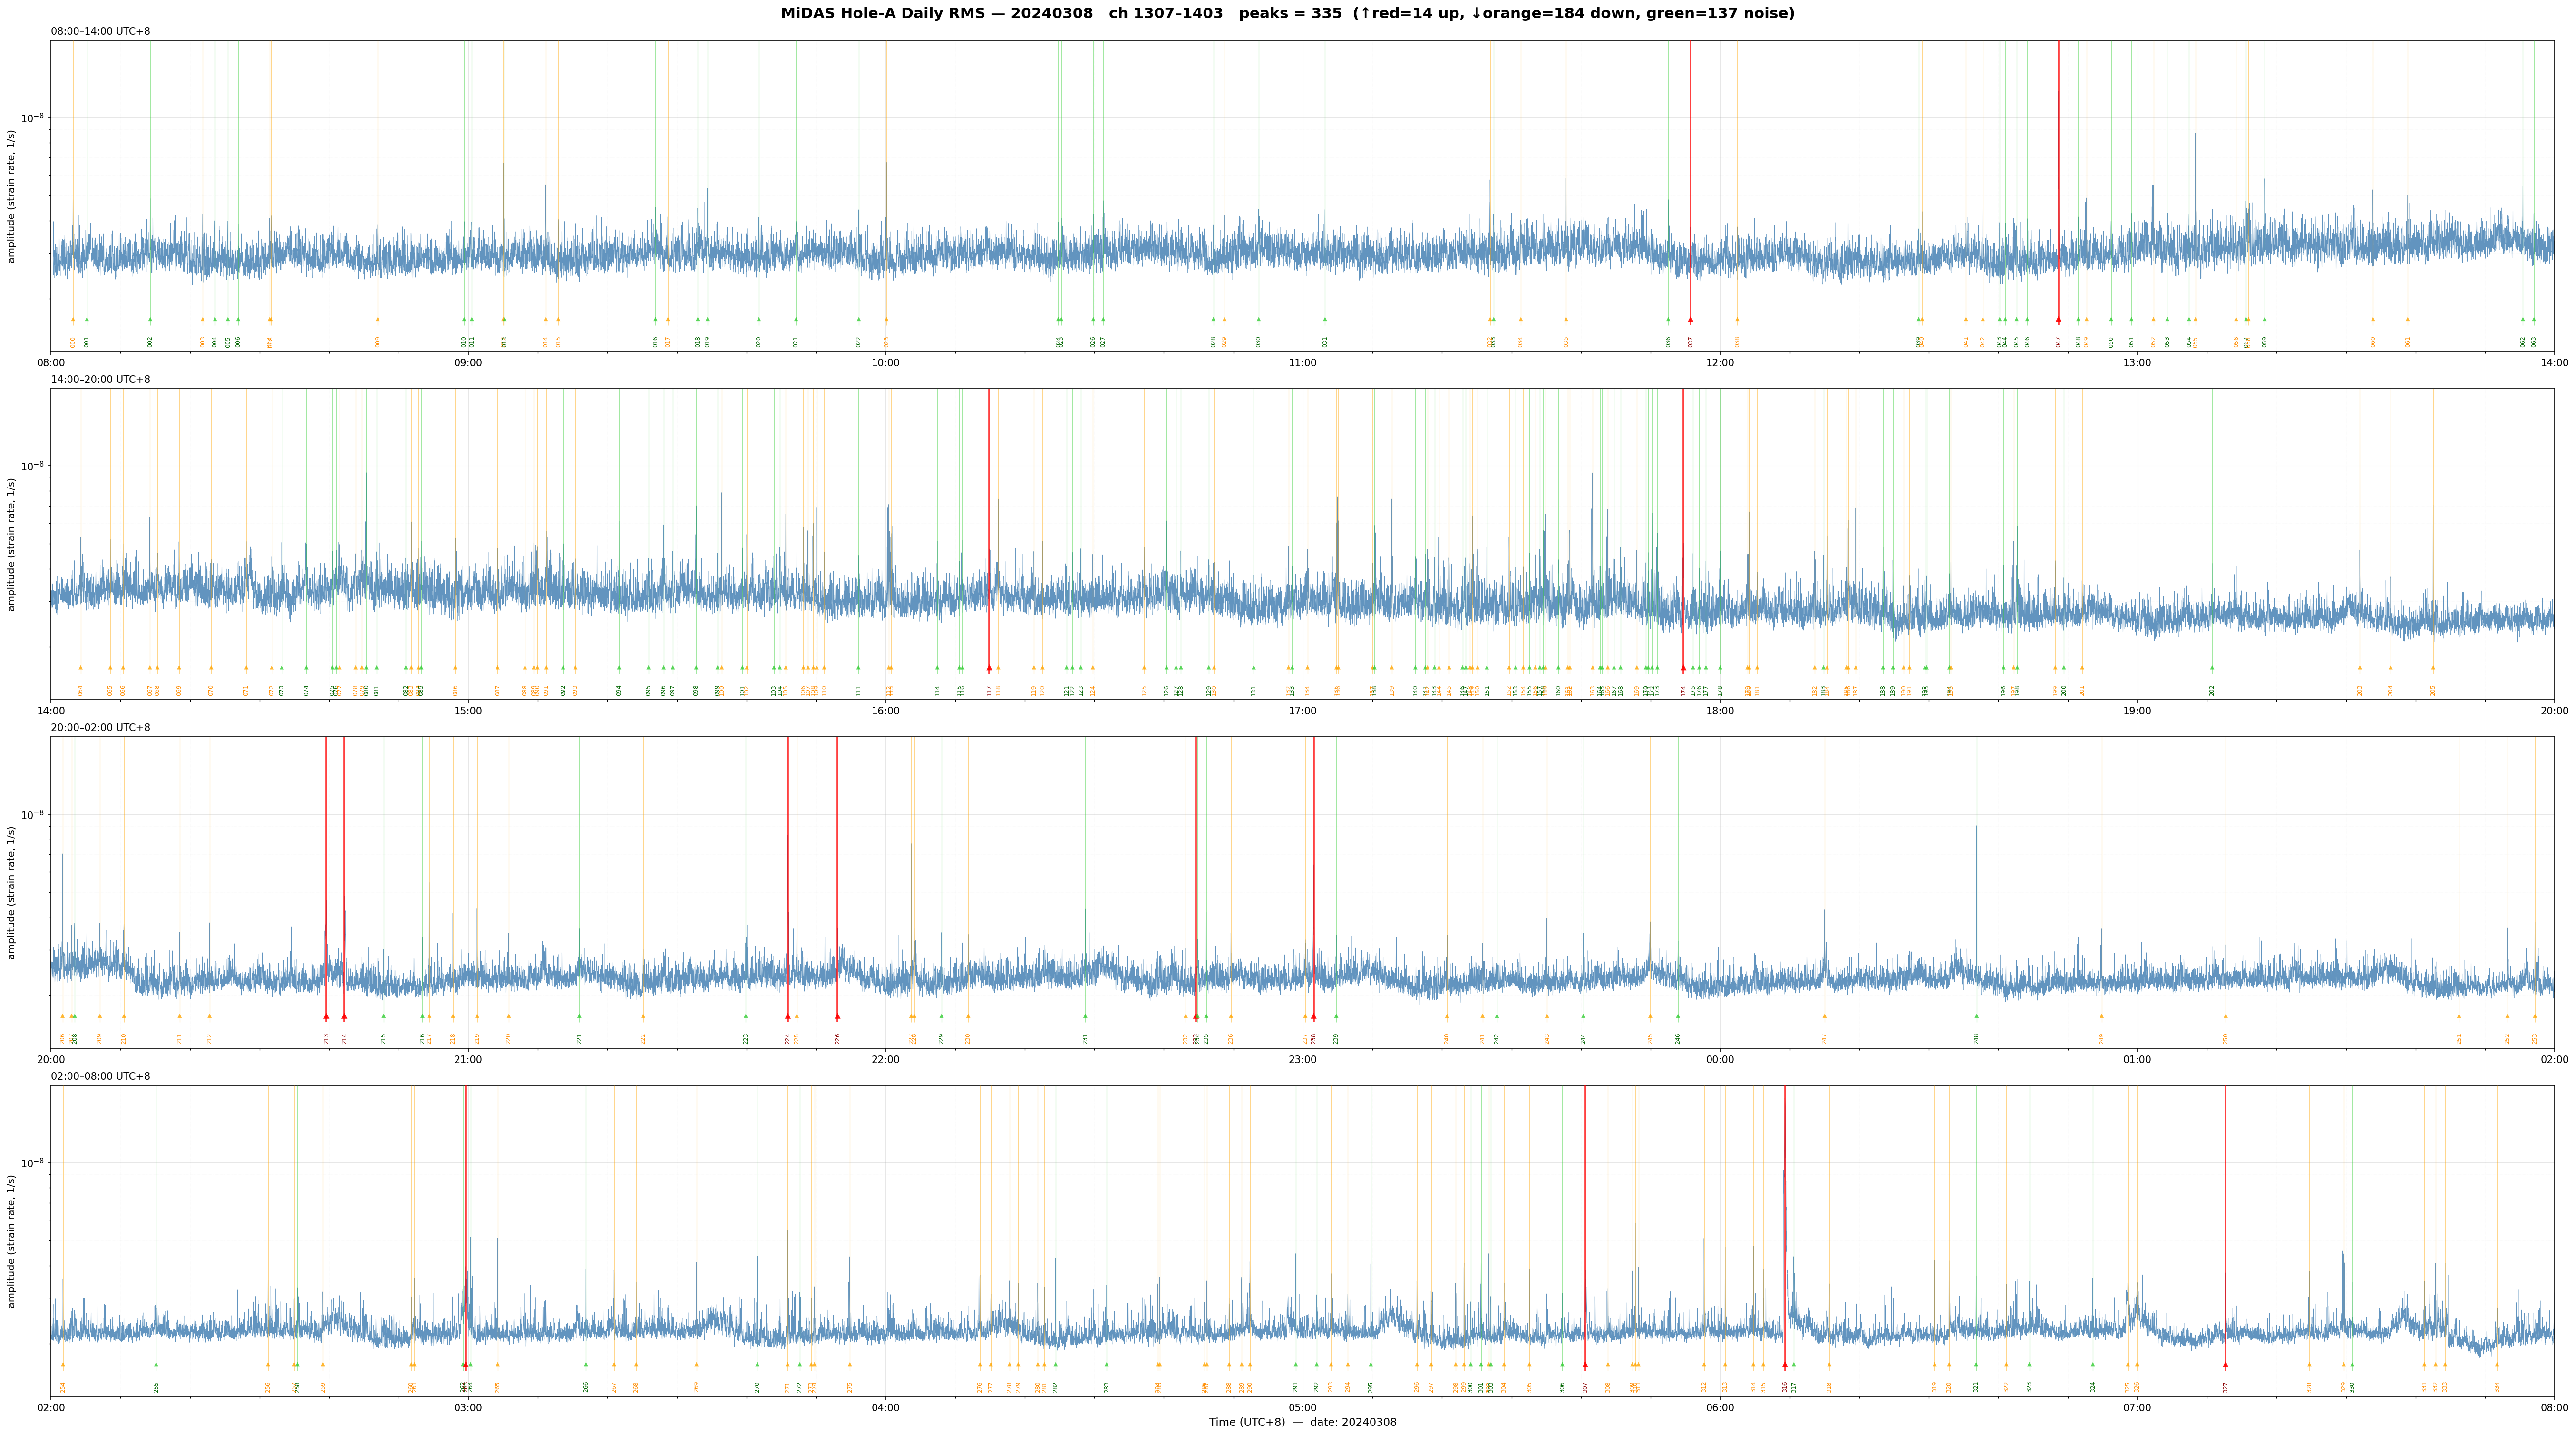Image resolution: width=2576 pixels, height=1435 pixels.
Task: Click the "Time (UTC+8) — date: 20240308" axis label
Action: point(1303,1422)
